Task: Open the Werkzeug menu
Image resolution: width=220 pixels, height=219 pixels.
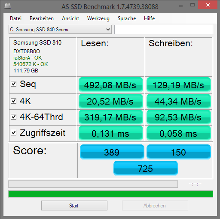Action: pos(98,18)
